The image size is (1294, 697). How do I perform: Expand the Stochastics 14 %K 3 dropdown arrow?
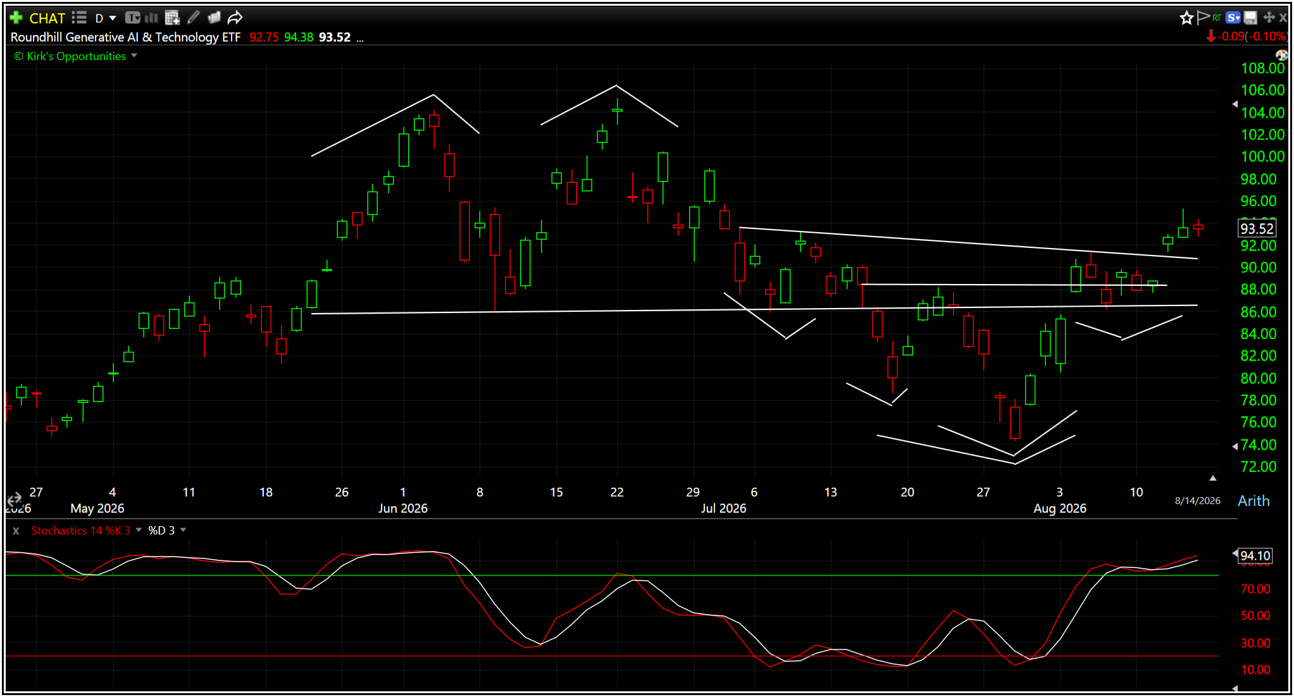pyautogui.click(x=139, y=530)
